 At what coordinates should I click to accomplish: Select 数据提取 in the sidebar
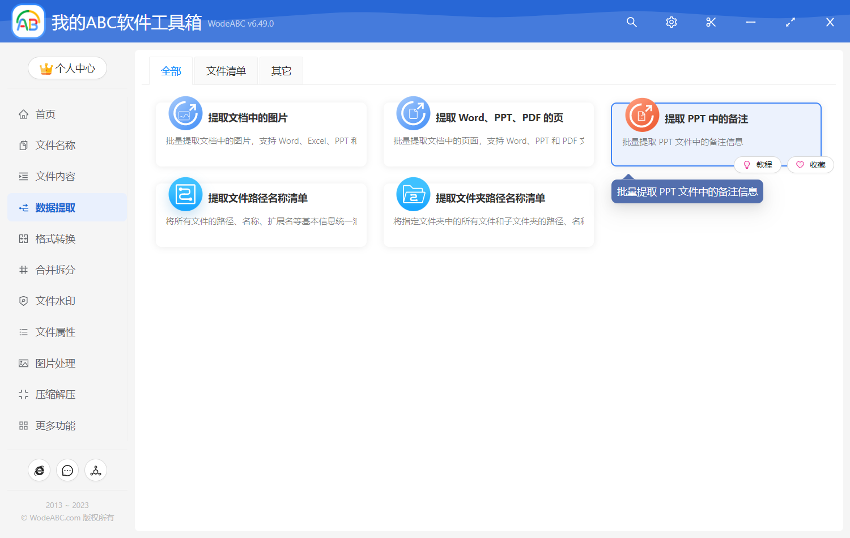click(x=67, y=208)
